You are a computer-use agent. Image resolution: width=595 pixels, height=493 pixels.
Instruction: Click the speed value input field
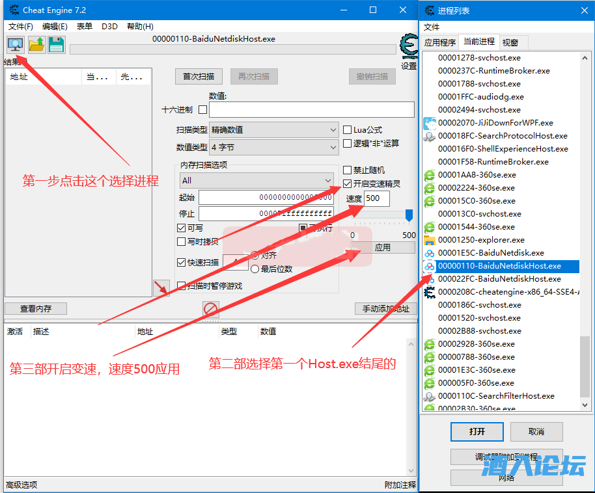(377, 198)
